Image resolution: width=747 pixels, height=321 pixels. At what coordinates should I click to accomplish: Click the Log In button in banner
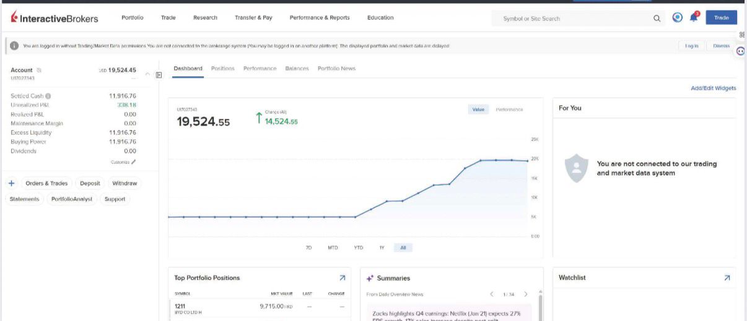click(x=691, y=46)
